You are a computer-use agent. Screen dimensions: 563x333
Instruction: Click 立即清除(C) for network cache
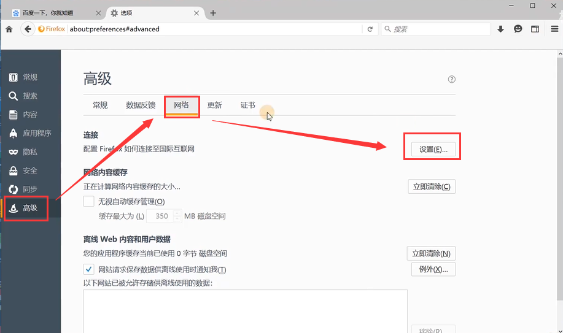tap(432, 186)
